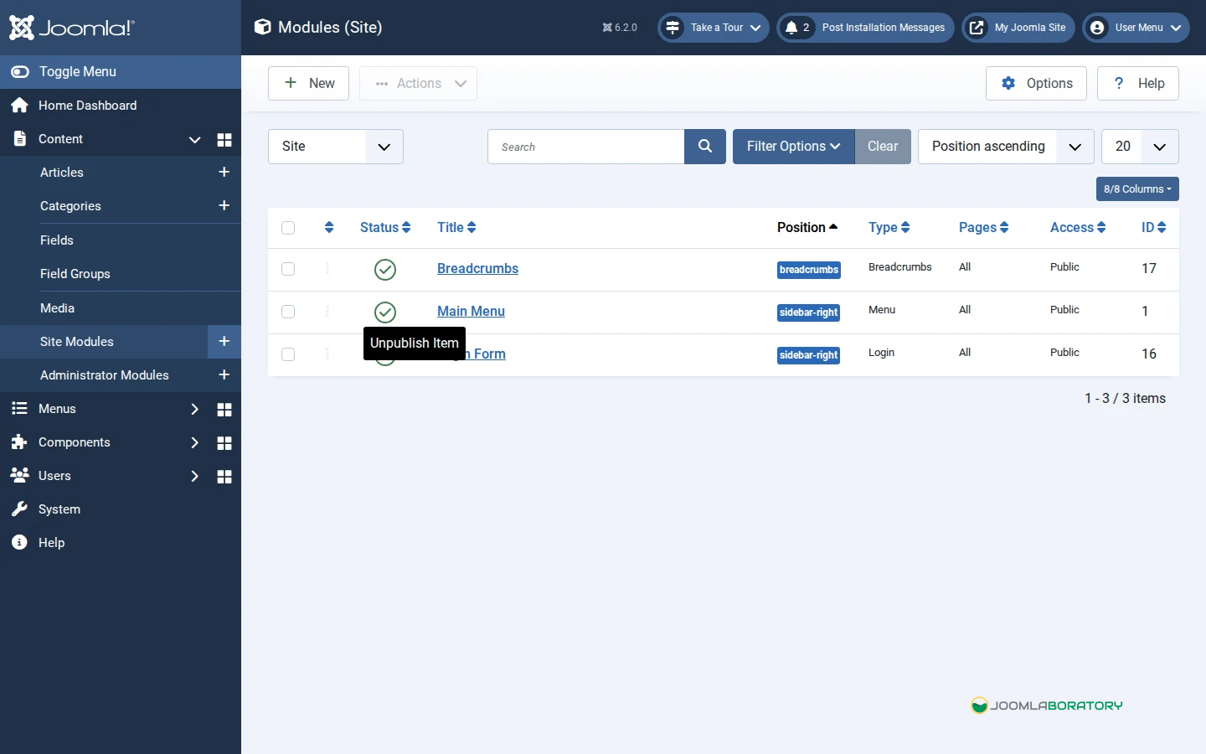Click the magnifier search button
This screenshot has height=754, width=1206.
[x=705, y=147]
